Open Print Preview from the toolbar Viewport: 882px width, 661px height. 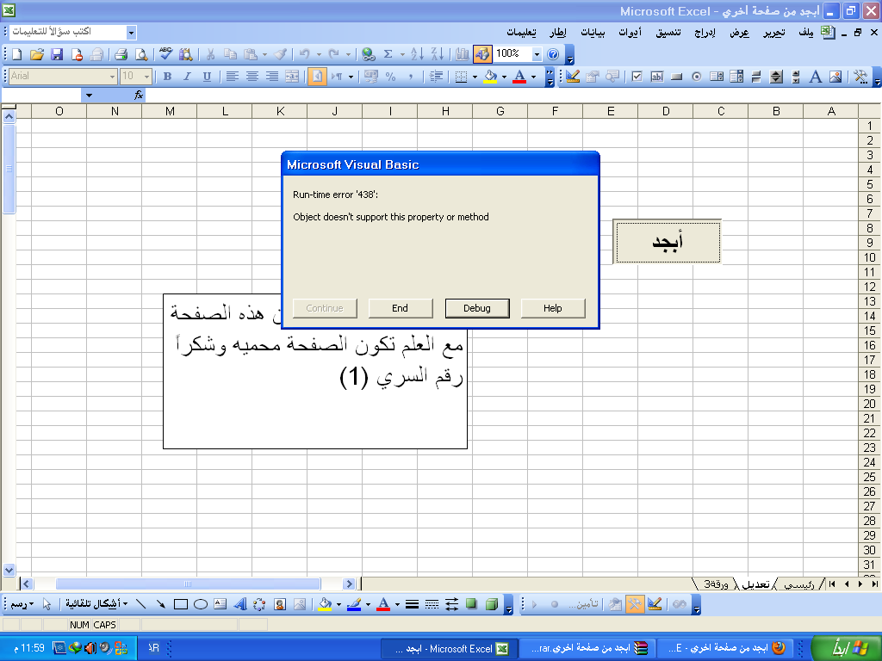[x=140, y=54]
